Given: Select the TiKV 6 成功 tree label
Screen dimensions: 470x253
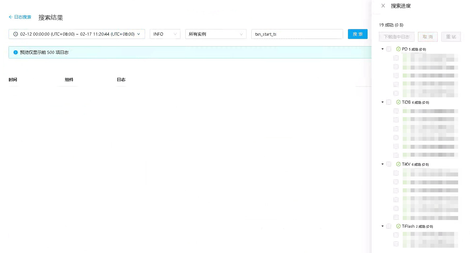Looking at the screenshot, I should click(x=415, y=164).
